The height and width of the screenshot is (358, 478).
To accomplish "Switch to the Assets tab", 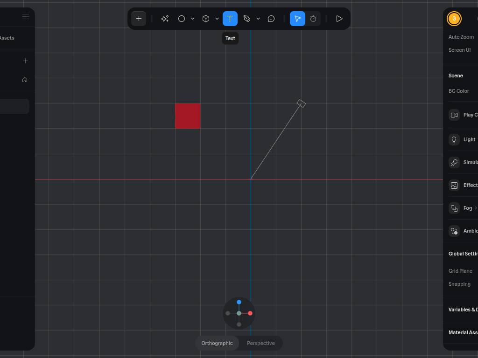I will click(7, 38).
